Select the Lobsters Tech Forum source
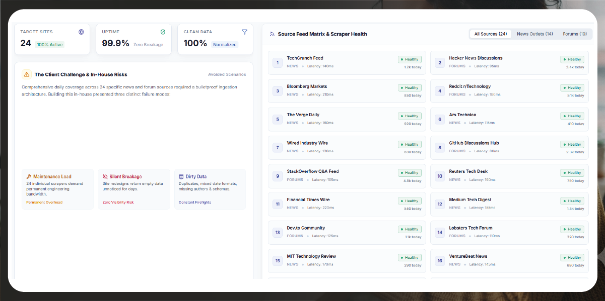Screen dimensions: 605x301 click(509, 233)
